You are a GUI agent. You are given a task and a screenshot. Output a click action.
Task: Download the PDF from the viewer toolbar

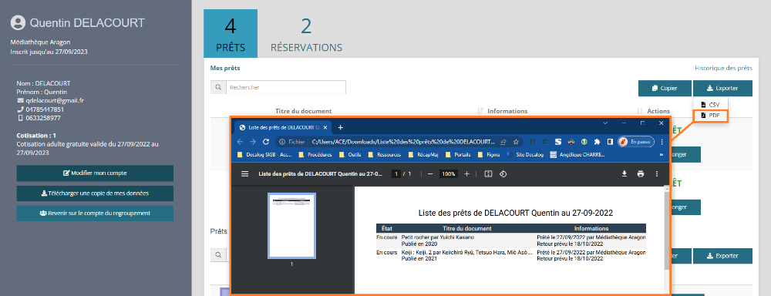coord(625,173)
